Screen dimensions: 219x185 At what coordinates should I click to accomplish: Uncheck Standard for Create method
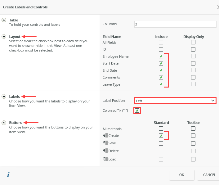pos(161,136)
